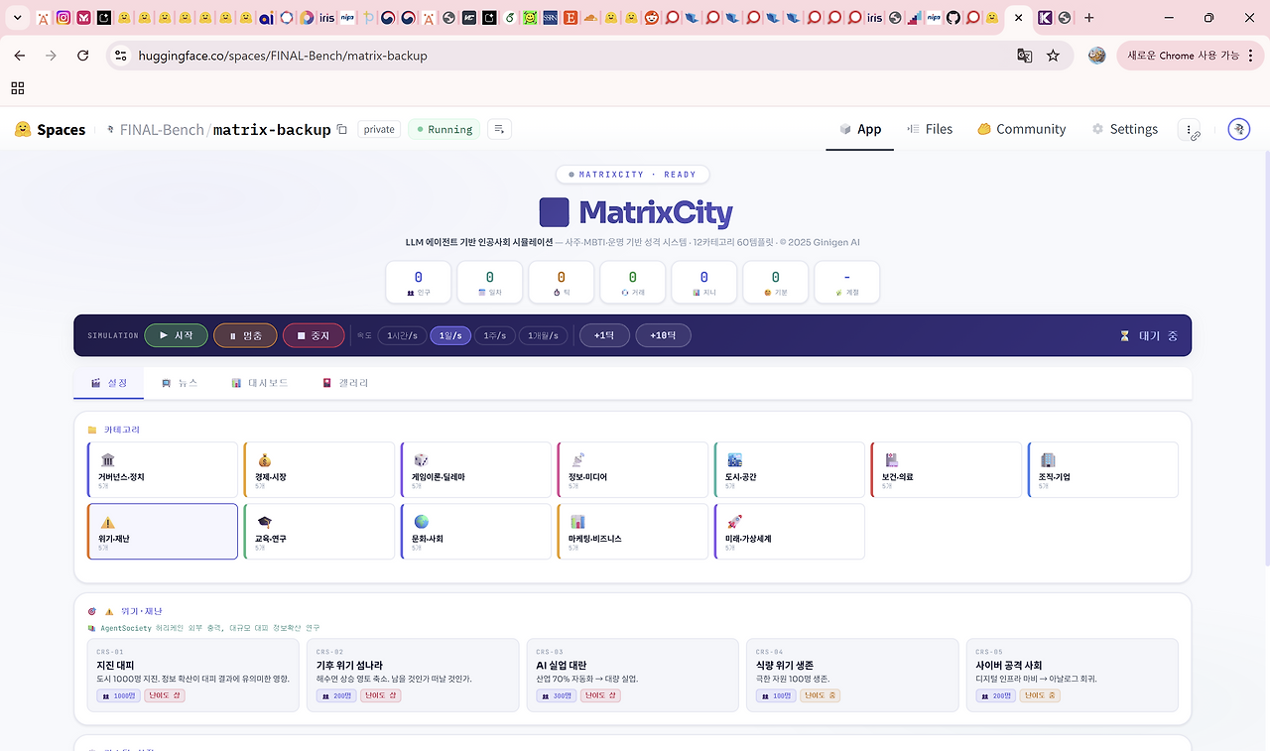This screenshot has height=751, width=1270.
Task: Select the 위기·재난 warning category card
Action: pyautogui.click(x=163, y=531)
